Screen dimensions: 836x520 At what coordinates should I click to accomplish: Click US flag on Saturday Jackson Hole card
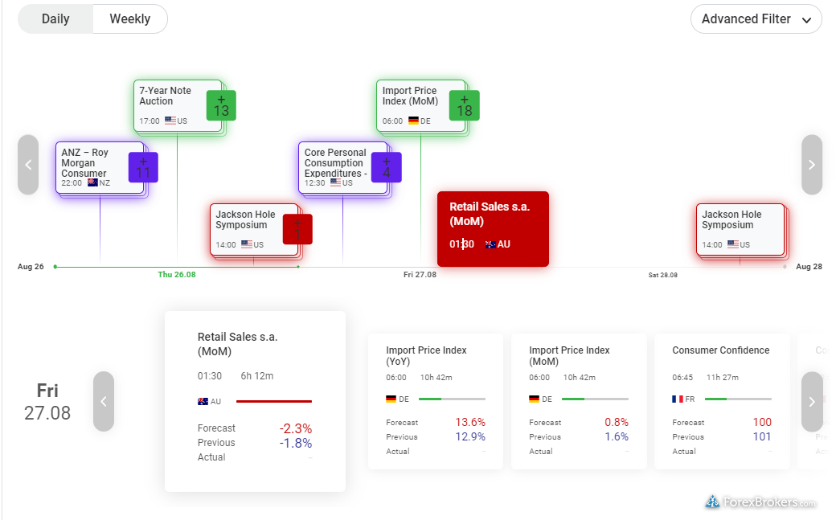(733, 244)
